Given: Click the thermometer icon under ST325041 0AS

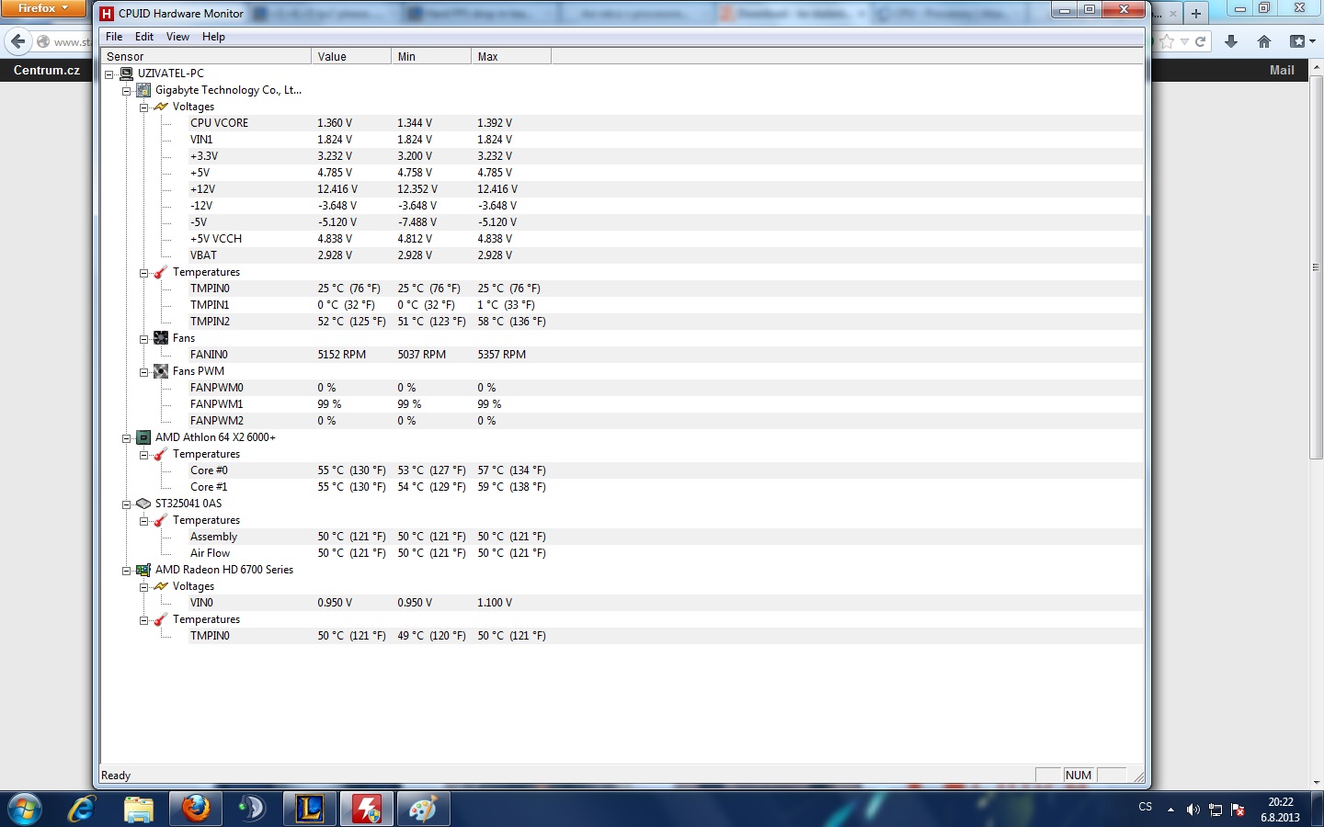Looking at the screenshot, I should (x=161, y=520).
